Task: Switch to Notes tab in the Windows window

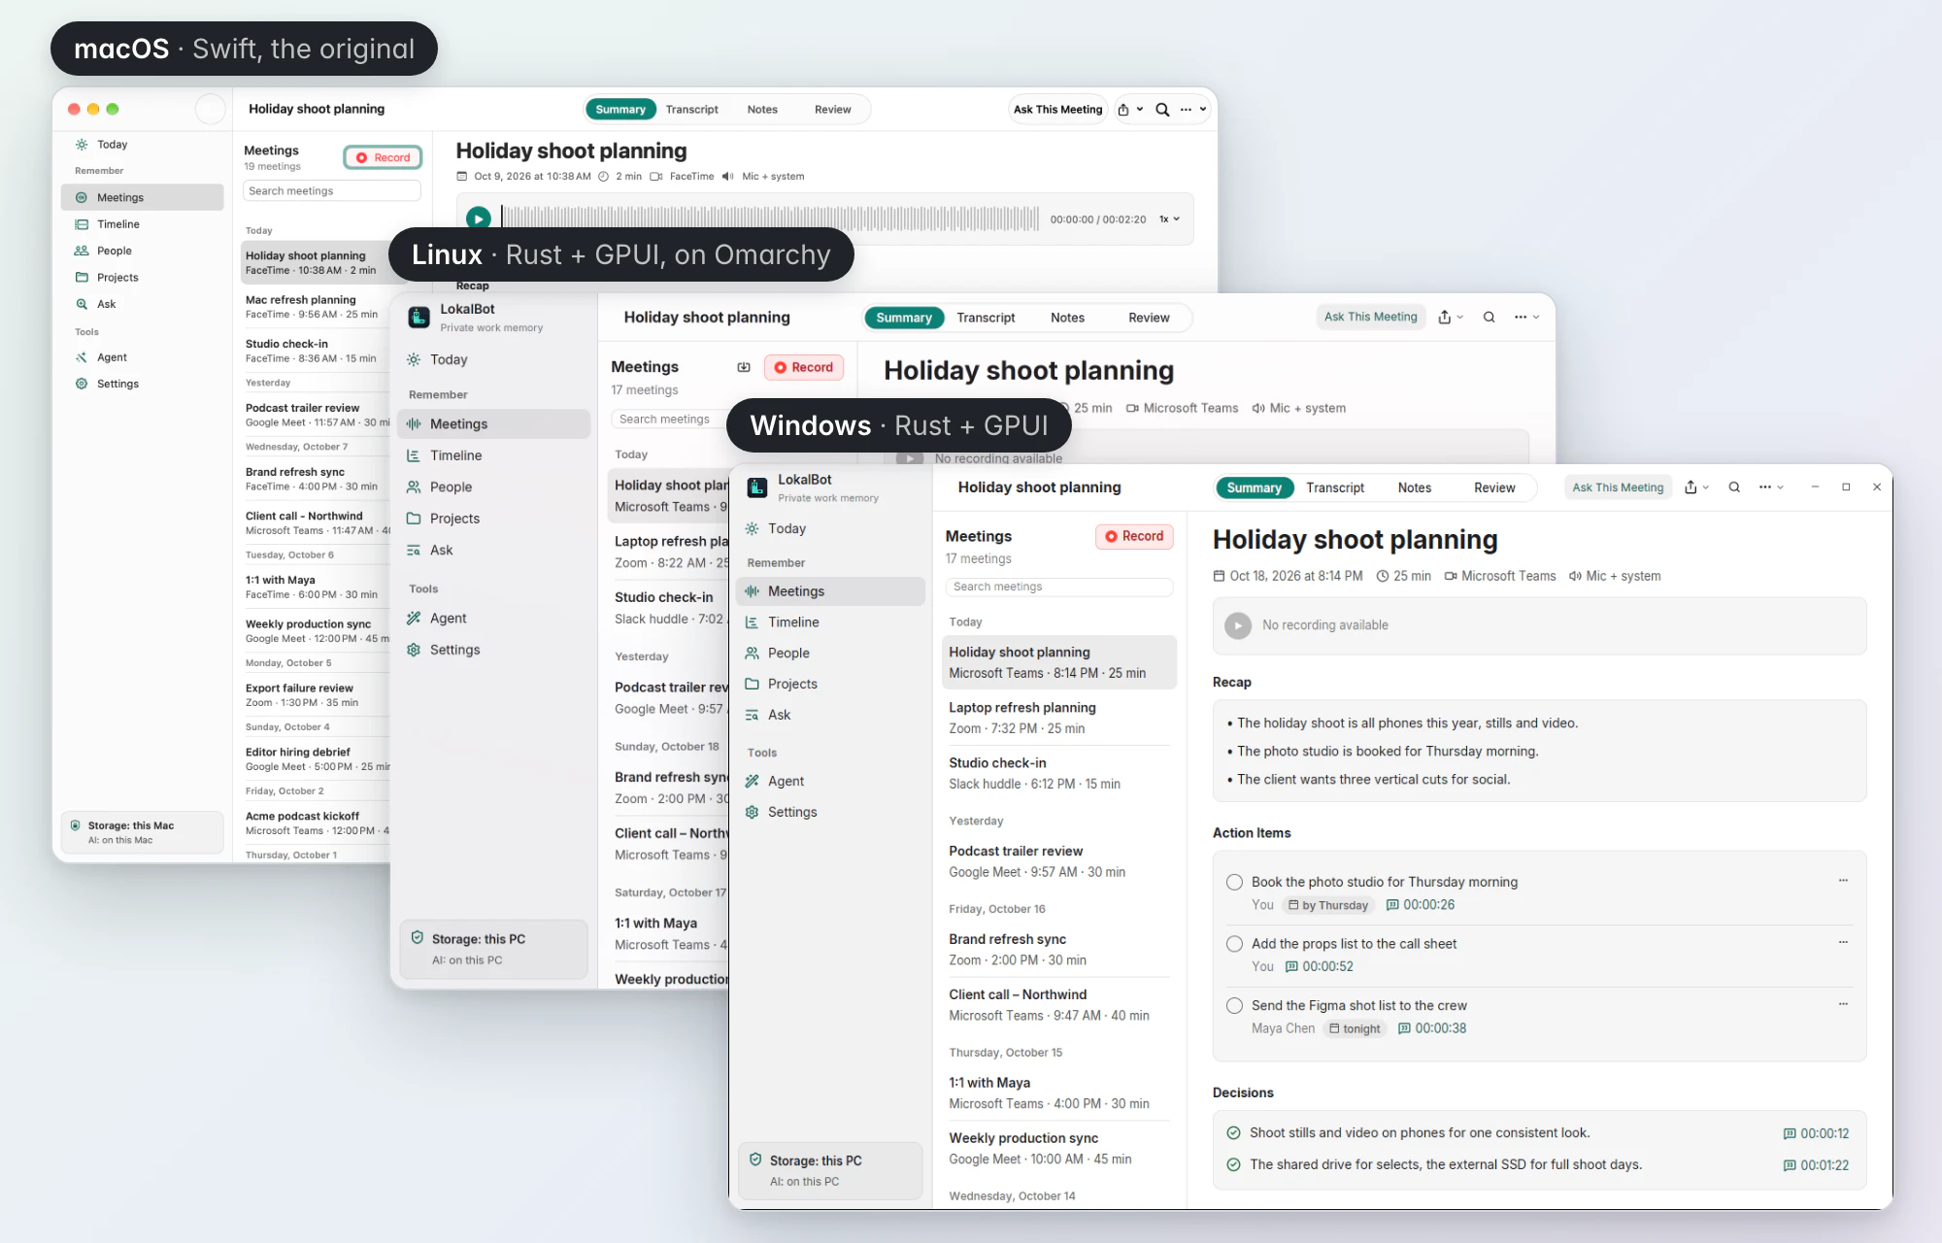Action: click(x=1415, y=487)
